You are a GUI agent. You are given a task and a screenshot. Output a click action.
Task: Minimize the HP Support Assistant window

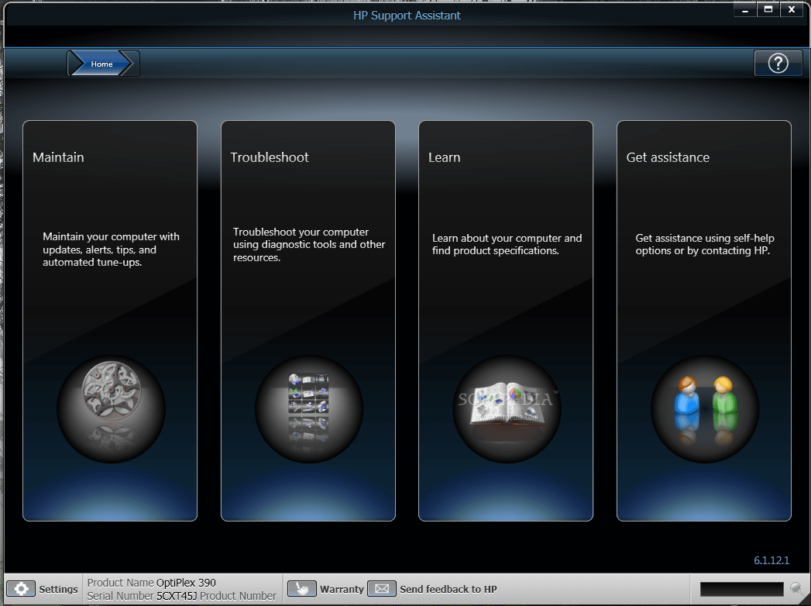tap(745, 9)
